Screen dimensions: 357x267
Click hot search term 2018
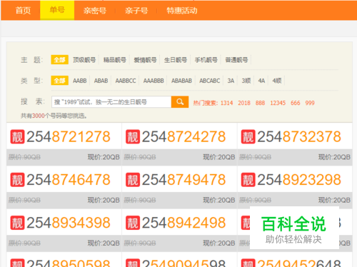click(244, 103)
